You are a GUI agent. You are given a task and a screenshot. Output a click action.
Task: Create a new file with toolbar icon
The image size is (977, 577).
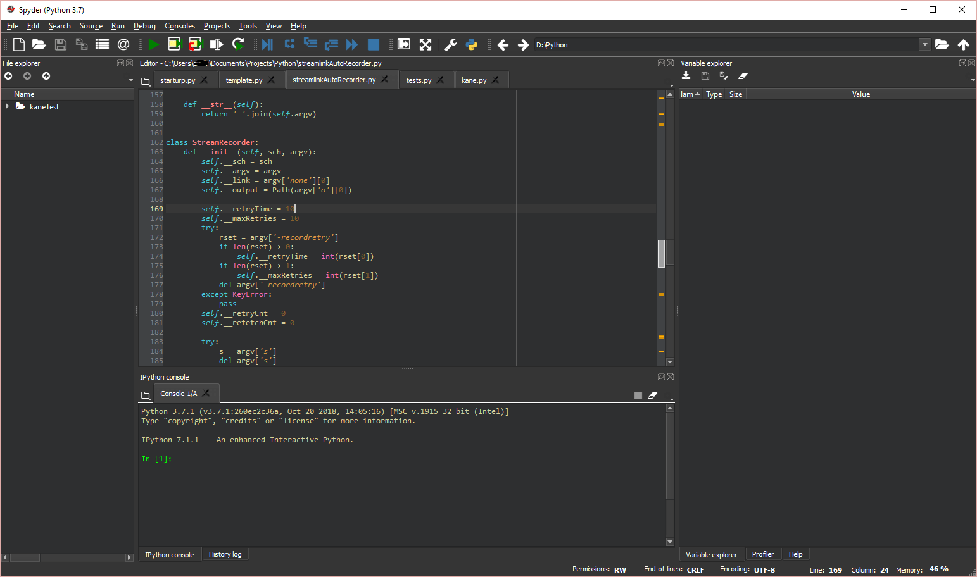tap(19, 44)
